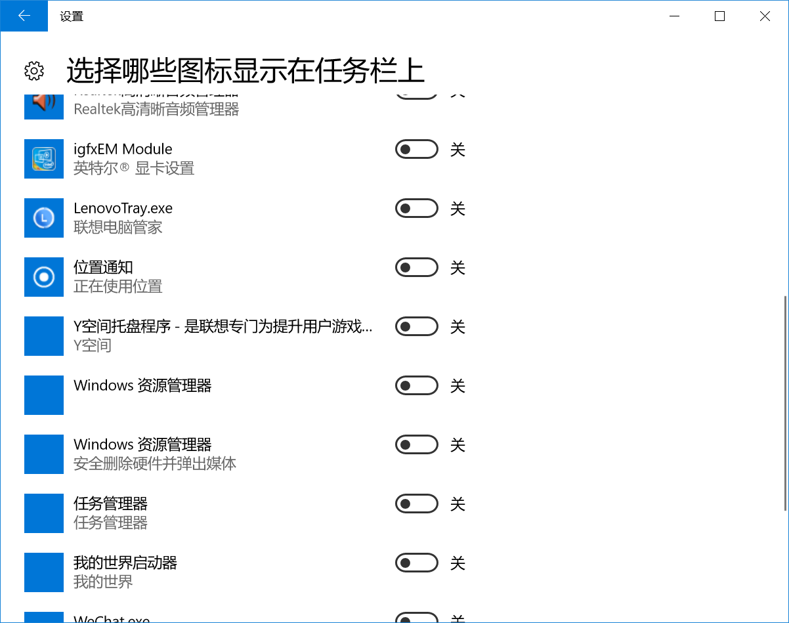789x623 pixels.
Task: Minimize the 设置 window
Action: [x=674, y=16]
